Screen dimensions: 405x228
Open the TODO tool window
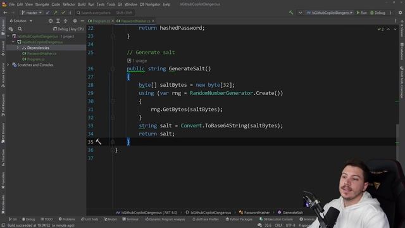click(47, 219)
